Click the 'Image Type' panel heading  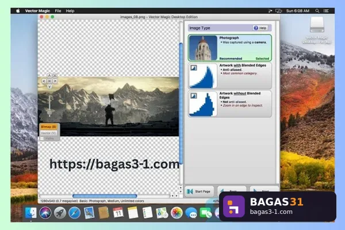pyautogui.click(x=200, y=28)
